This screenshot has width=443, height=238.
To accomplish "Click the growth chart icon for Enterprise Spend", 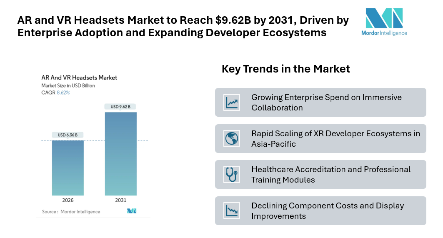I will click(x=231, y=103).
